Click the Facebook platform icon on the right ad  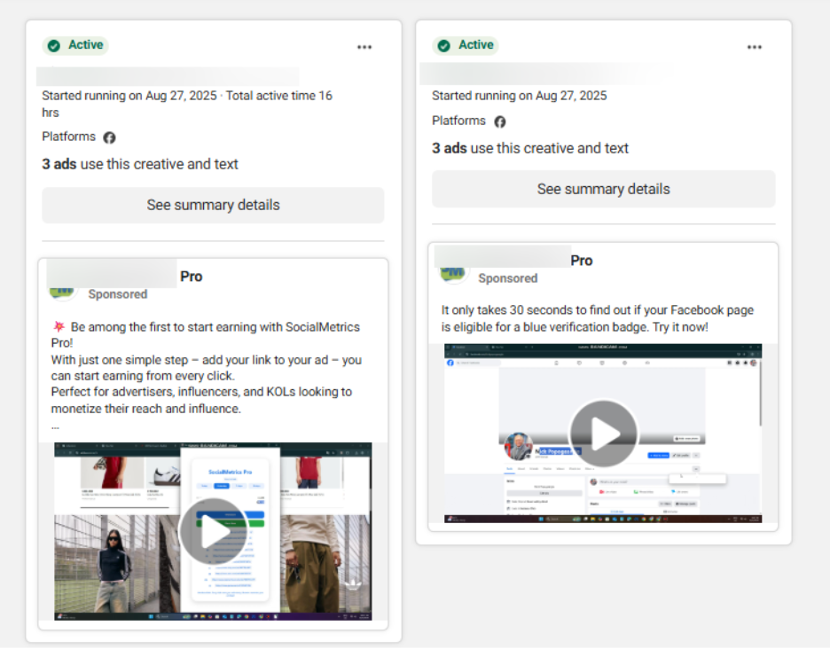tap(498, 121)
